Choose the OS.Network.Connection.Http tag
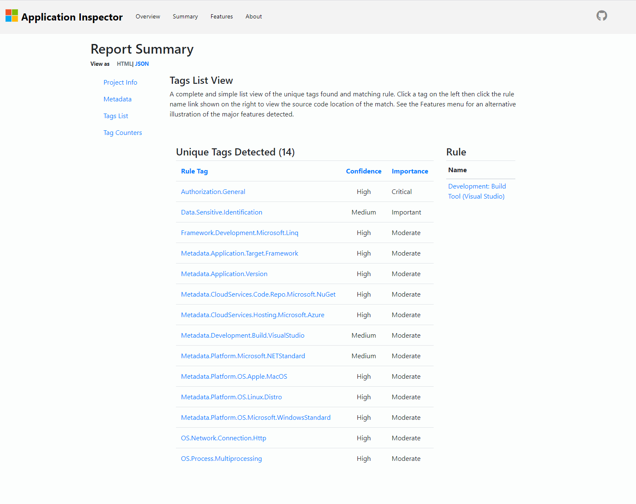The width and height of the screenshot is (636, 504). coord(223,438)
